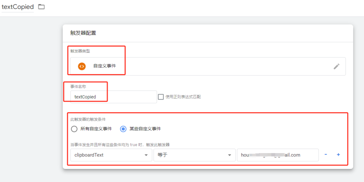Add a condition row with plus button
This screenshot has width=364, height=182.
(x=338, y=155)
